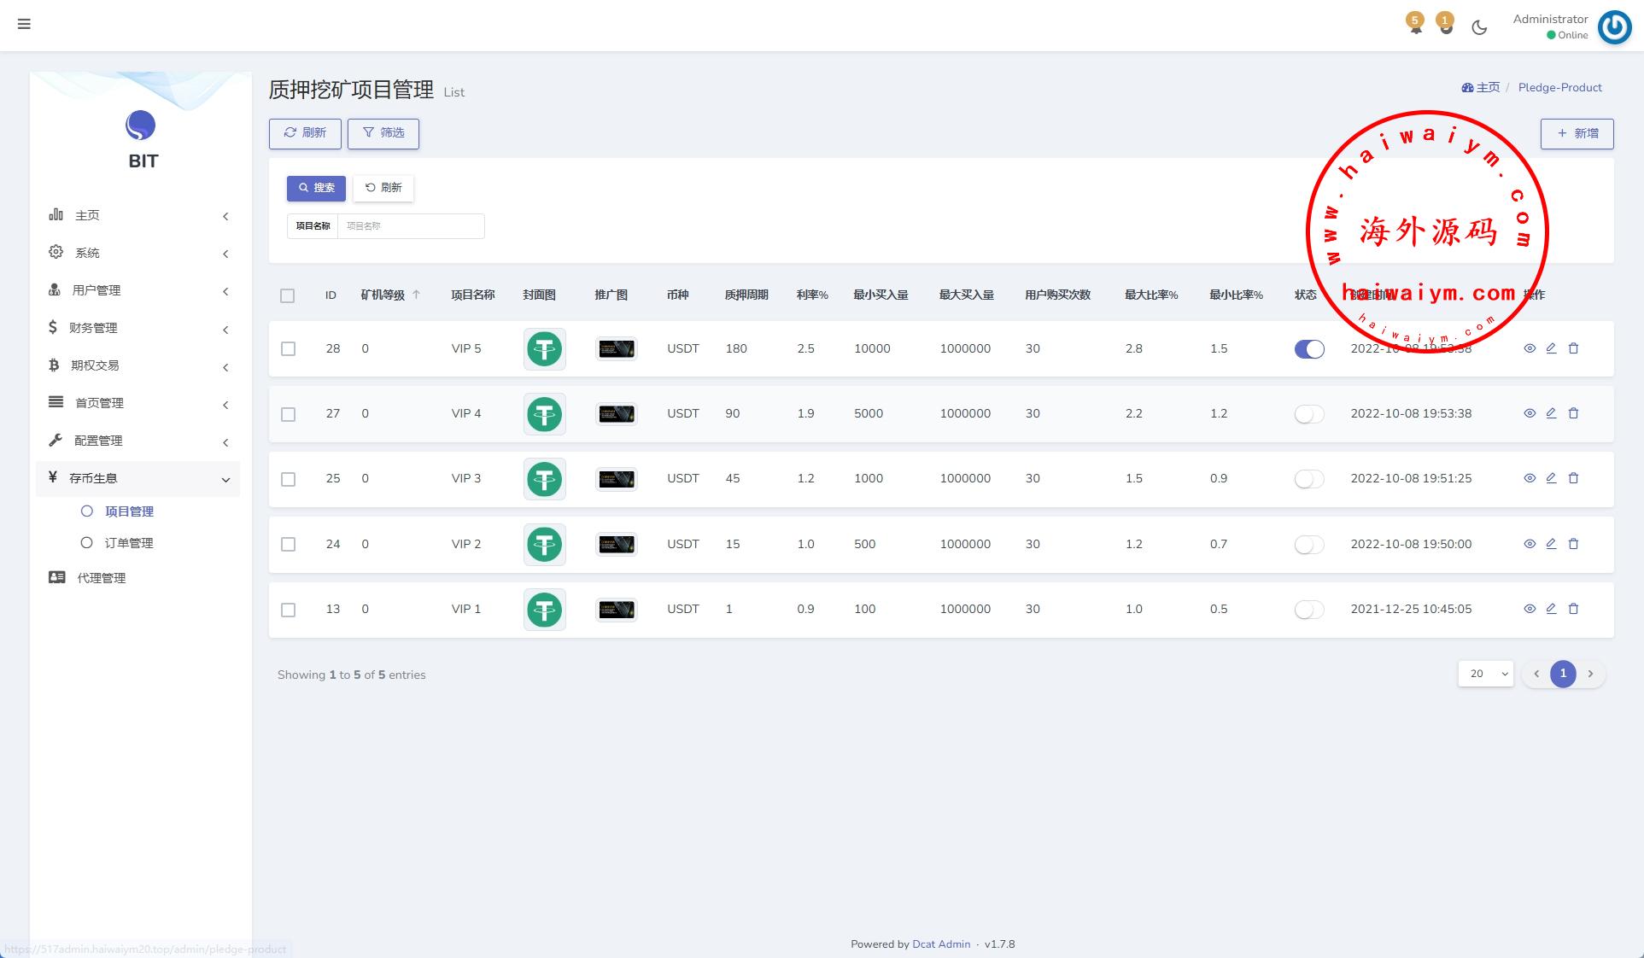Screen dimensions: 1644x958
Task: Click the Administrator avatar icon
Action: pyautogui.click(x=1614, y=26)
